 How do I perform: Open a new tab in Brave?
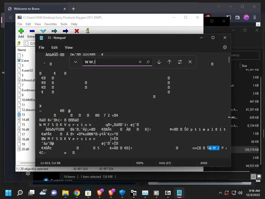(73, 9)
